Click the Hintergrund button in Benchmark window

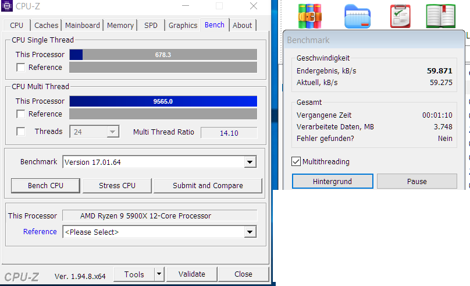tap(332, 181)
